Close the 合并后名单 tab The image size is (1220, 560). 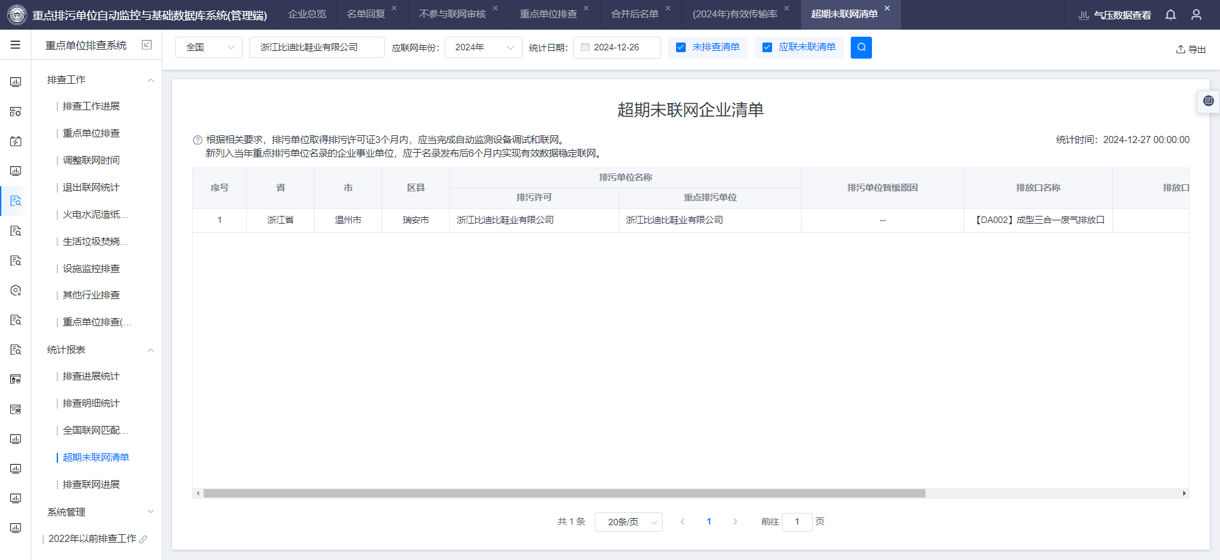tap(668, 8)
